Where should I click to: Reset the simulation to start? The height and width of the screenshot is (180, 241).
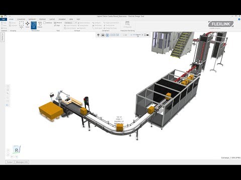click(103, 35)
